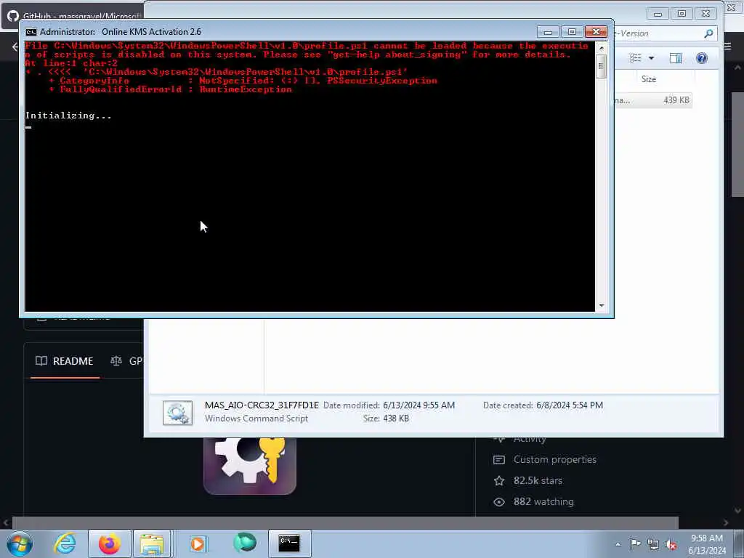Click the Explorer search box field
Image resolution: width=744 pixels, height=558 pixels.
[664, 33]
